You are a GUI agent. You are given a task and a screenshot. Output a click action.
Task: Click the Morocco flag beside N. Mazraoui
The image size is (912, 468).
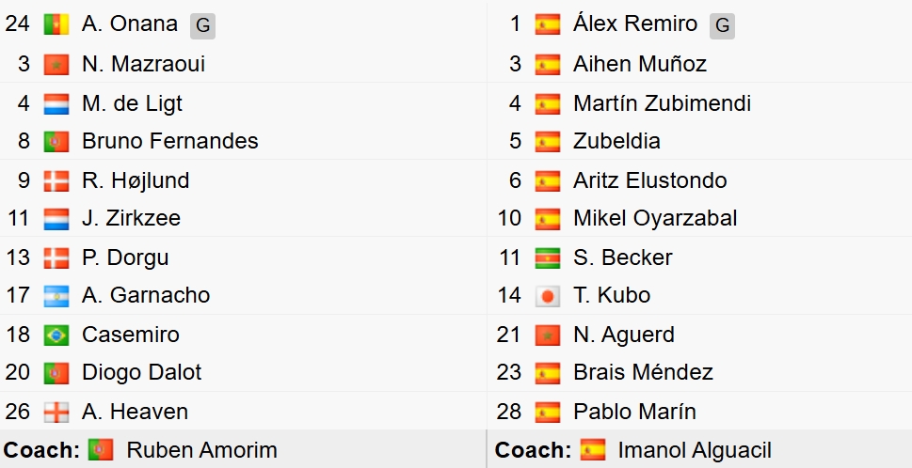click(x=56, y=65)
